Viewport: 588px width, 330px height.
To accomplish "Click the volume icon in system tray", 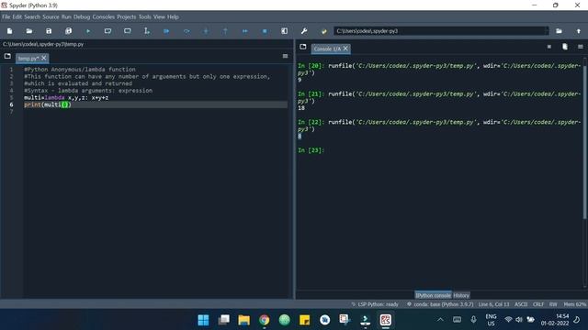I will point(519,320).
